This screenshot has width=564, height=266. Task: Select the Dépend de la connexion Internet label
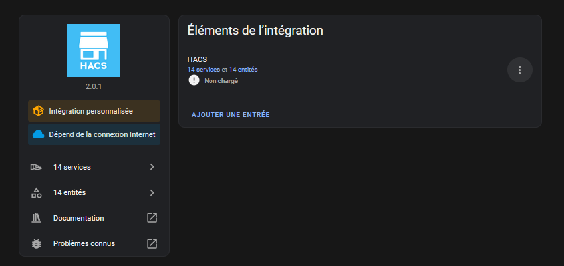102,134
